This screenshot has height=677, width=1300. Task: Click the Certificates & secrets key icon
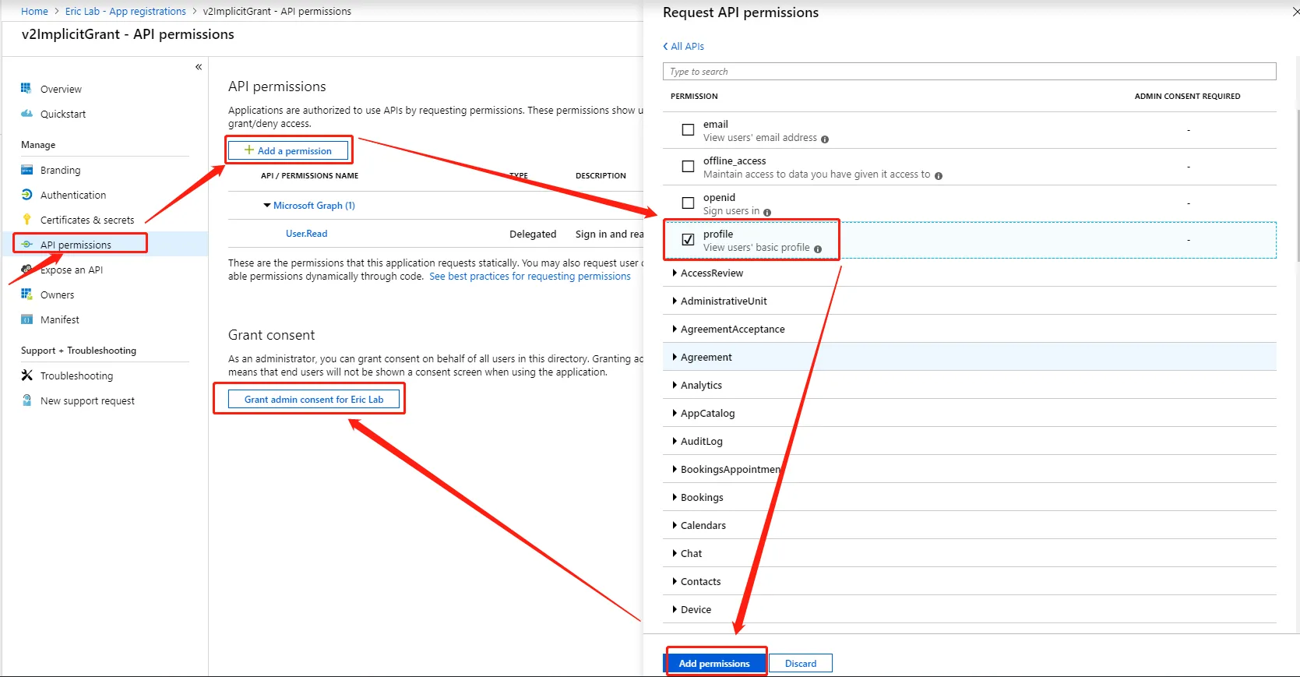[26, 220]
